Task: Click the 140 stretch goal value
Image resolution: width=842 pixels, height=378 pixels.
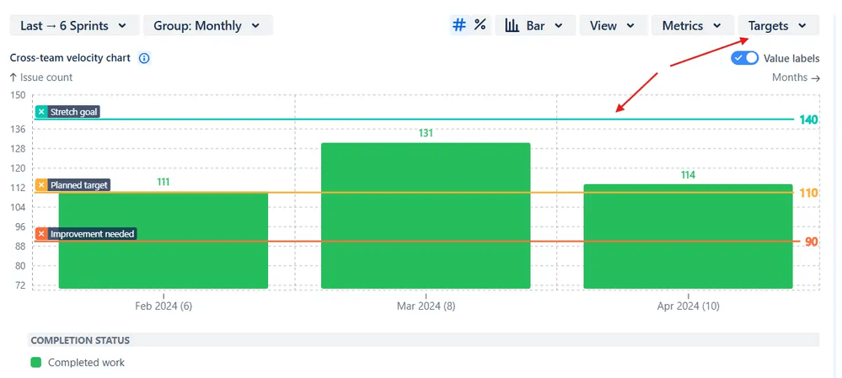Action: point(808,120)
